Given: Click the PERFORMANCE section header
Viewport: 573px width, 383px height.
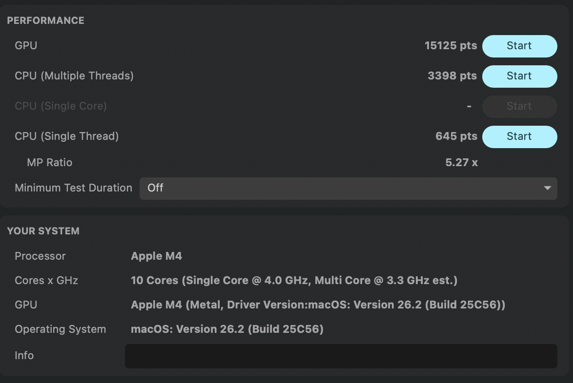Looking at the screenshot, I should pos(45,20).
